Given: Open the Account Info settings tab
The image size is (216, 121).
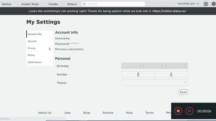Looking at the screenshot, I should pyautogui.click(x=39, y=34).
